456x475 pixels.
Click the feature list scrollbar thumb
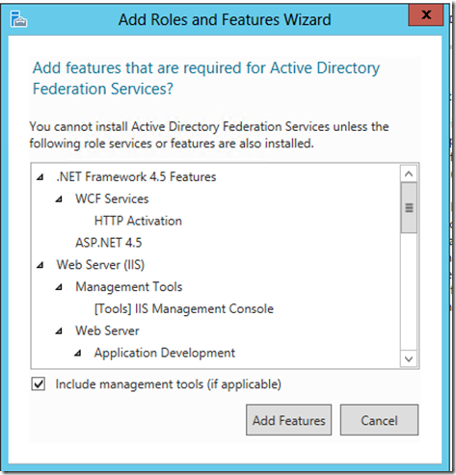point(409,208)
